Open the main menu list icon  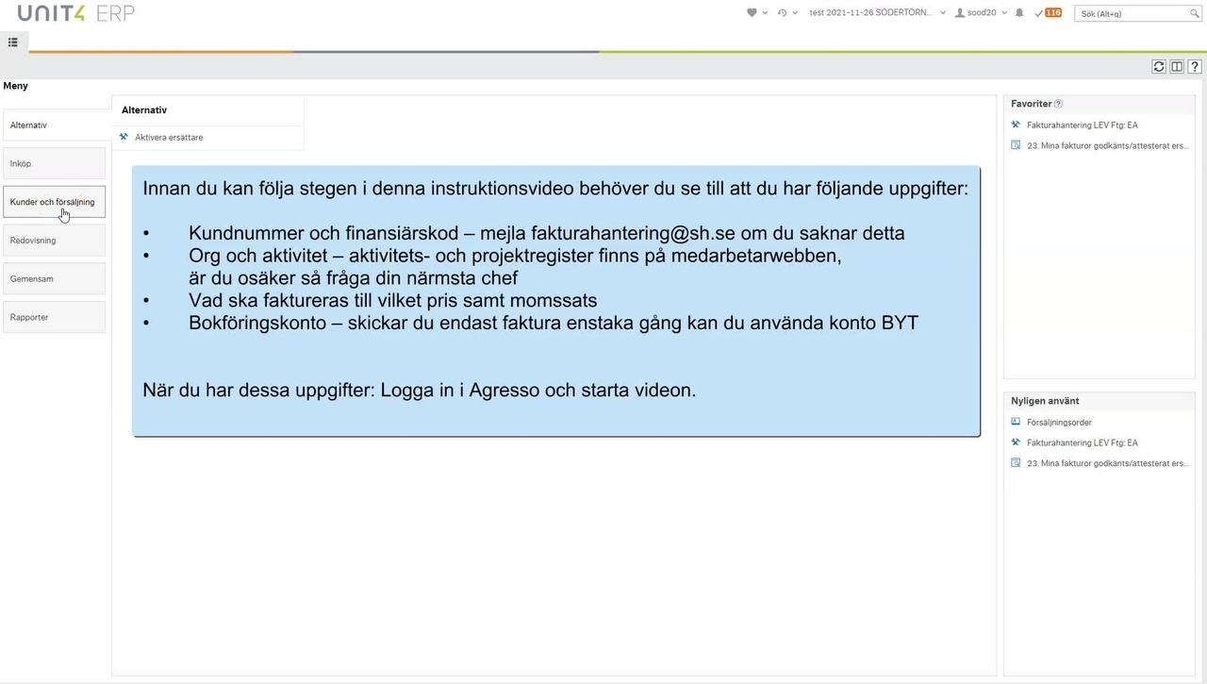tap(13, 42)
